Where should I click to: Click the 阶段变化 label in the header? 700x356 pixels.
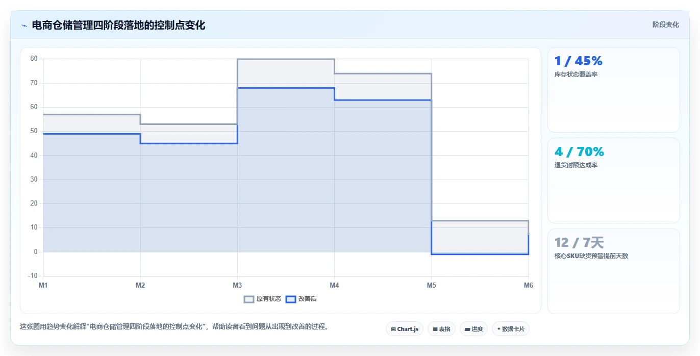tap(666, 24)
